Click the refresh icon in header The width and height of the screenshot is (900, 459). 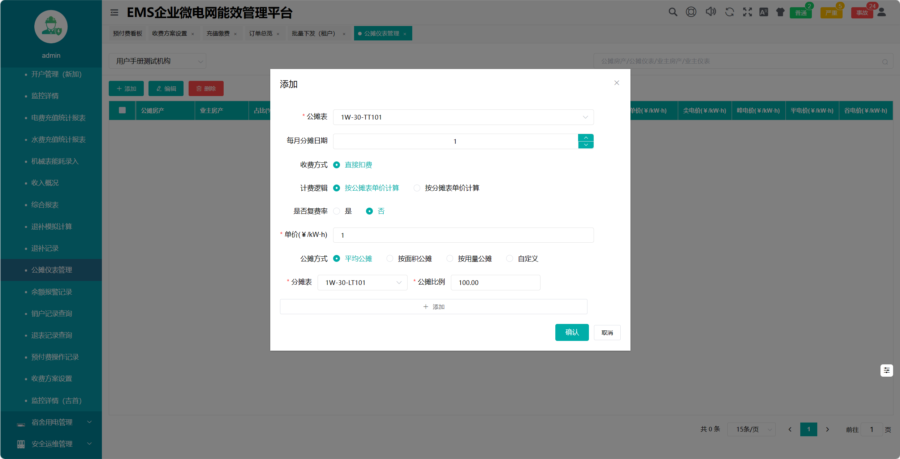[729, 12]
